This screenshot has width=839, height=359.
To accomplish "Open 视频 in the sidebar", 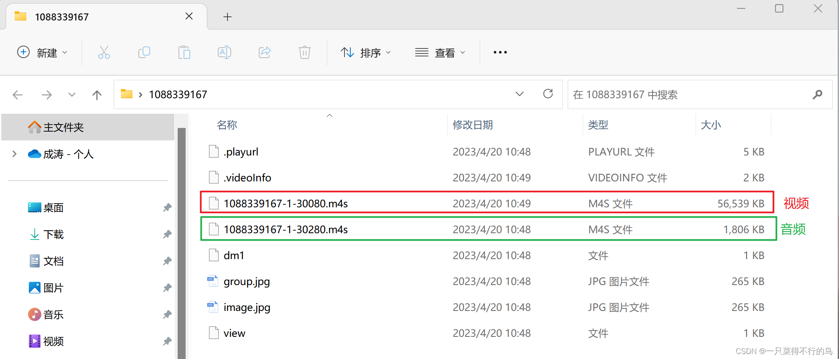I will tap(54, 341).
